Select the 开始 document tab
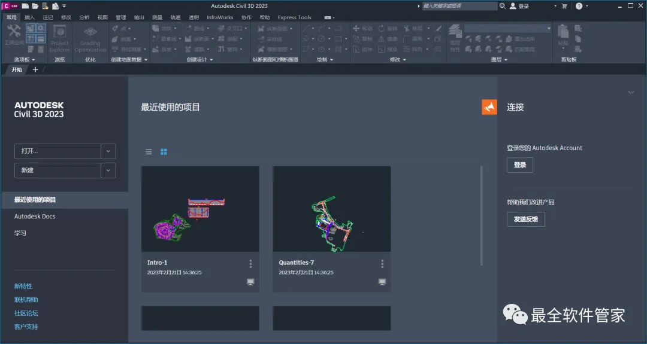Viewport: 647px width, 344px height. pos(17,69)
